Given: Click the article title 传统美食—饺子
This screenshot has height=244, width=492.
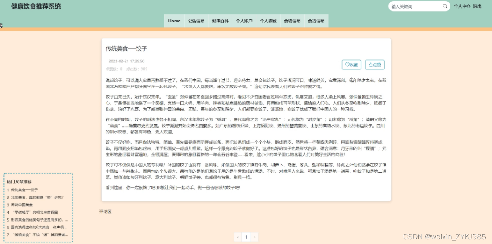Looking at the screenshot, I should tap(126, 48).
